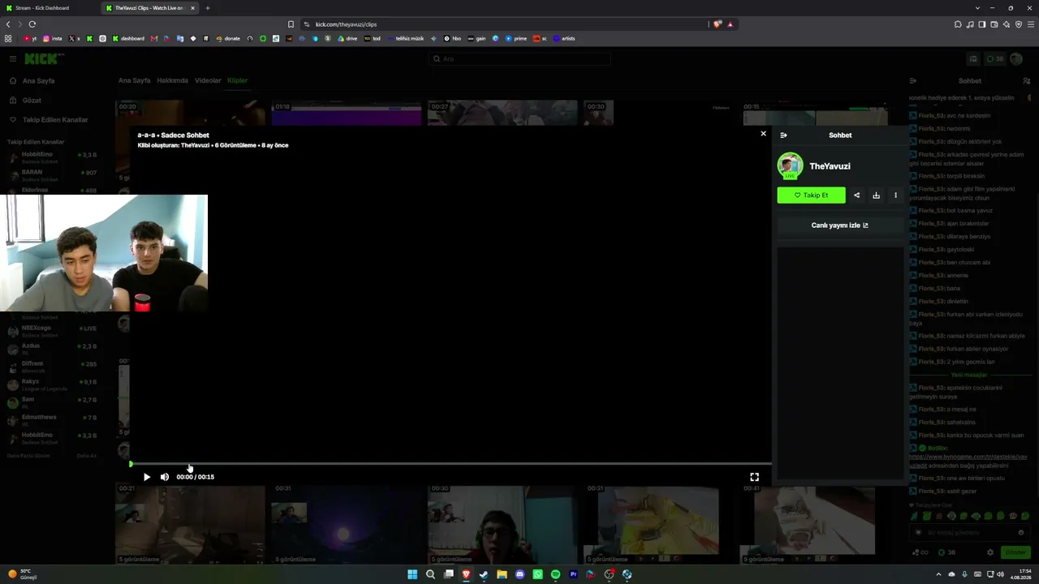Open Brave VPN shield icon
The height and width of the screenshot is (584, 1039).
pos(1019,24)
